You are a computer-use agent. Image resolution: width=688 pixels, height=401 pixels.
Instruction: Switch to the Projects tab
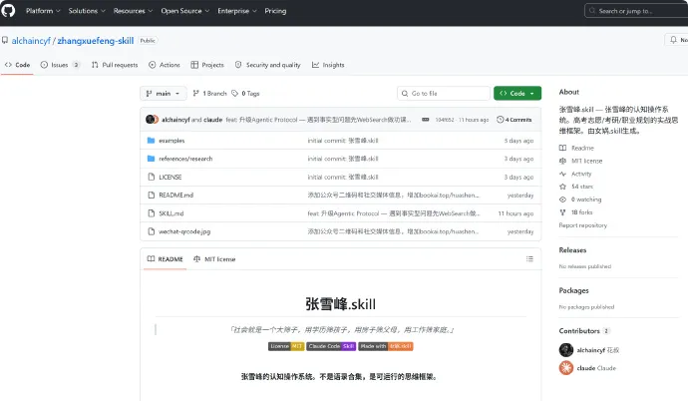tap(207, 65)
